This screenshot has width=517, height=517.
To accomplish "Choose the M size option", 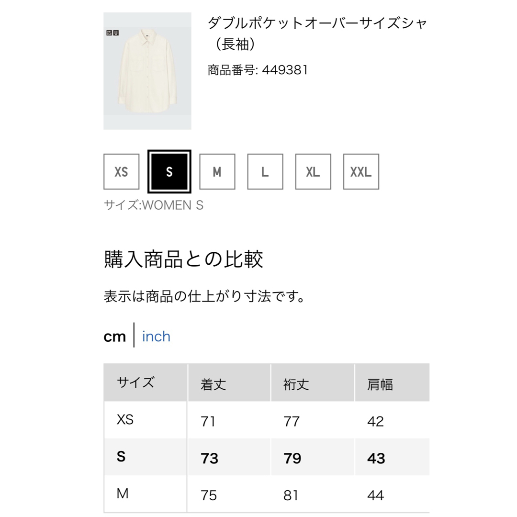I will coord(217,171).
